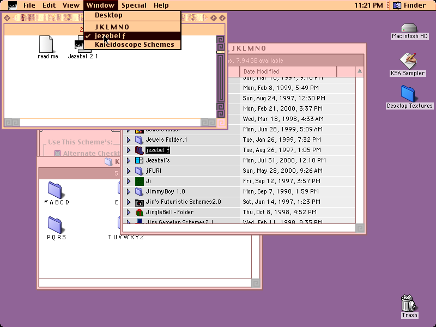Select the green Ji icon

(139, 181)
